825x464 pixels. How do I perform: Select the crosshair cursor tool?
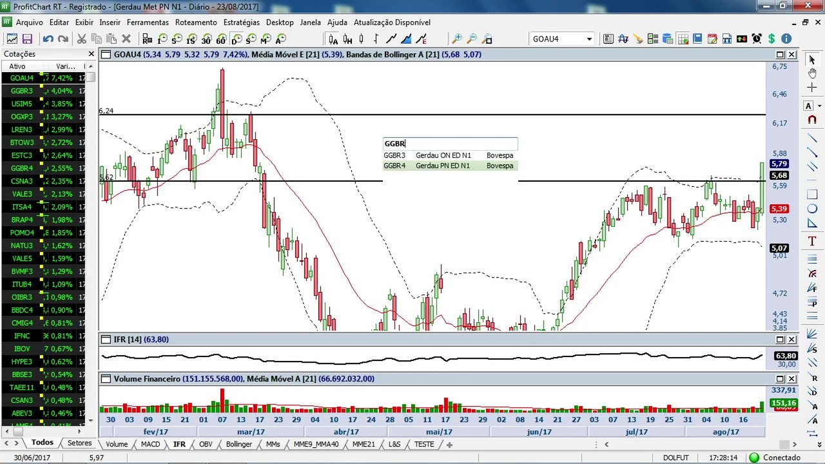point(812,87)
